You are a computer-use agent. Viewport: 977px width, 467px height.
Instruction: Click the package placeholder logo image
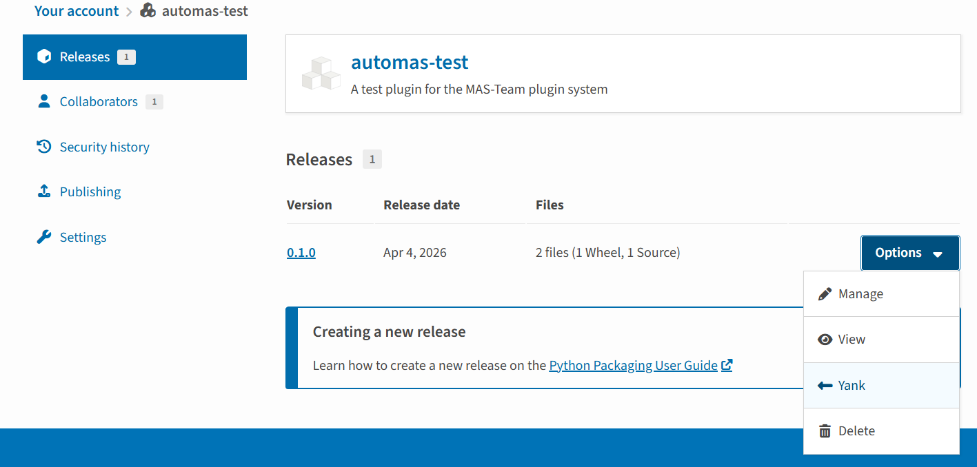(321, 74)
